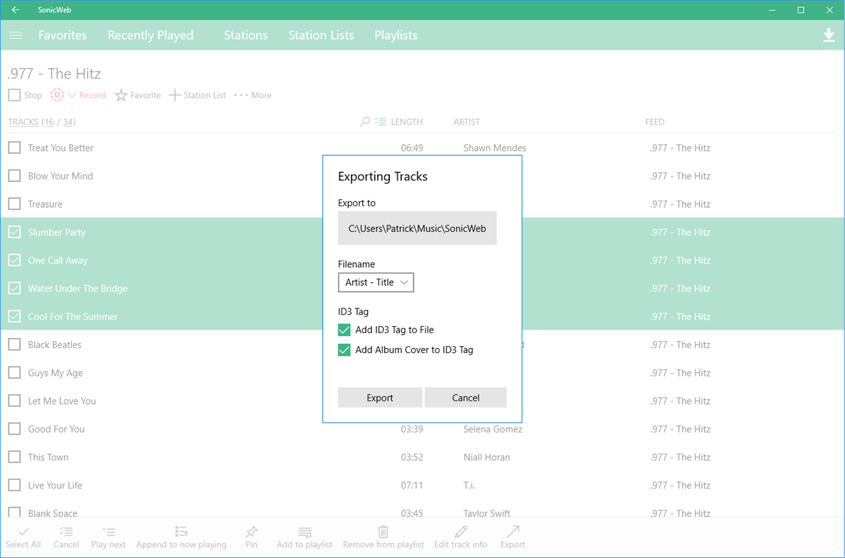Click Cancel in Exporting Tracks dialog
The height and width of the screenshot is (558, 845).
point(466,398)
